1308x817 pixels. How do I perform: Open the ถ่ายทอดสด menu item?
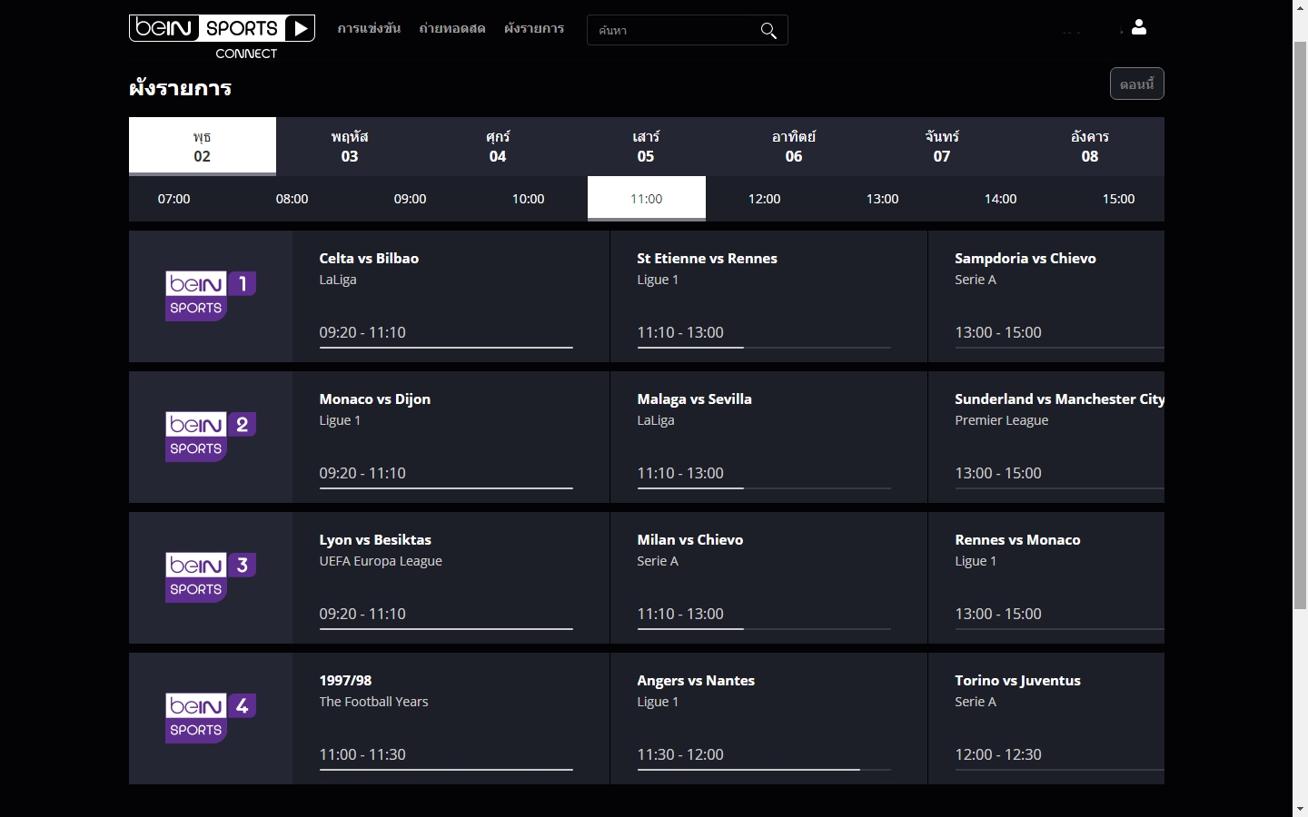(452, 28)
